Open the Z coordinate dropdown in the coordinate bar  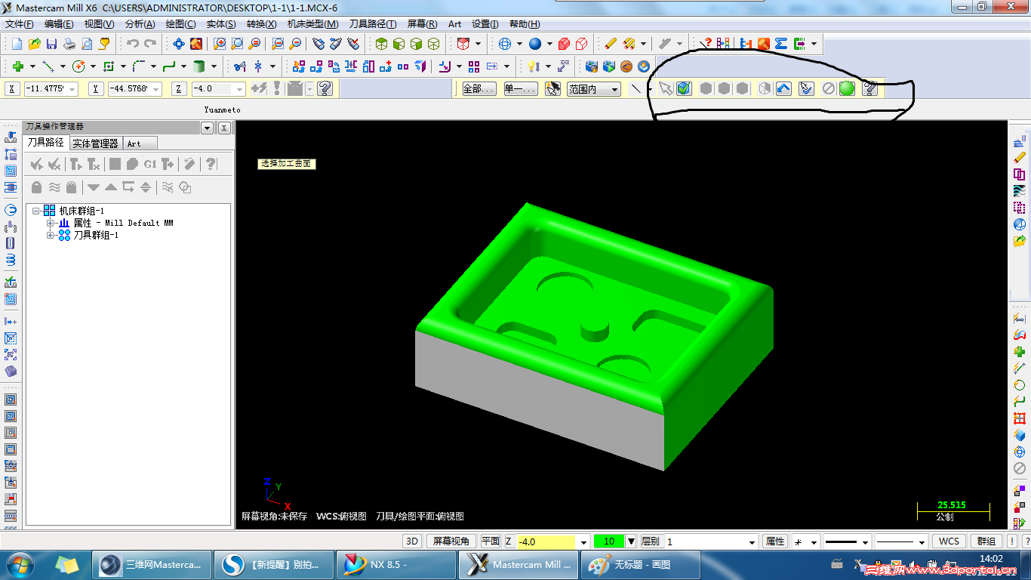[240, 89]
